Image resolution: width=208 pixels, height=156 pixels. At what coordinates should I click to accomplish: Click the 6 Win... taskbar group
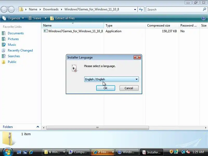[54, 152]
